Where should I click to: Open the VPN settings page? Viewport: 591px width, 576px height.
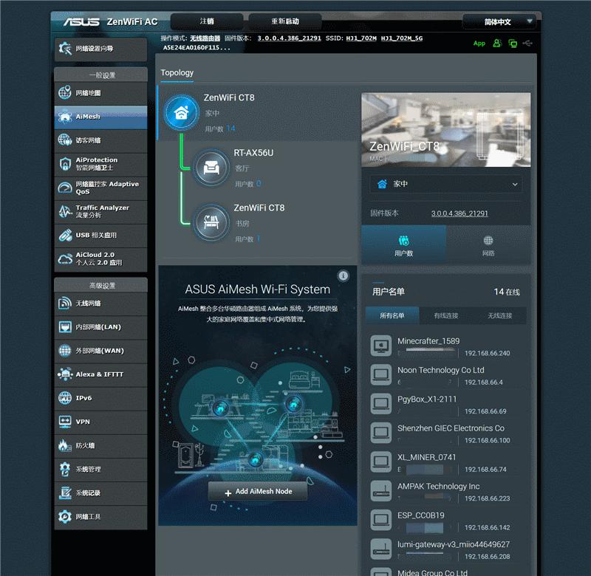point(100,422)
